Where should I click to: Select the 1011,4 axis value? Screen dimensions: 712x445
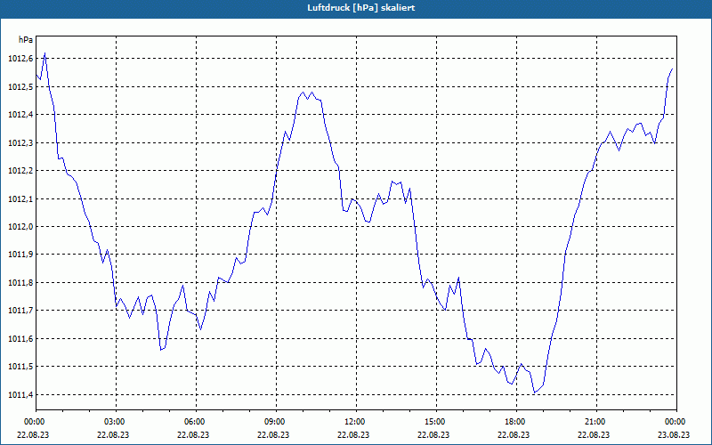[x=20, y=394]
